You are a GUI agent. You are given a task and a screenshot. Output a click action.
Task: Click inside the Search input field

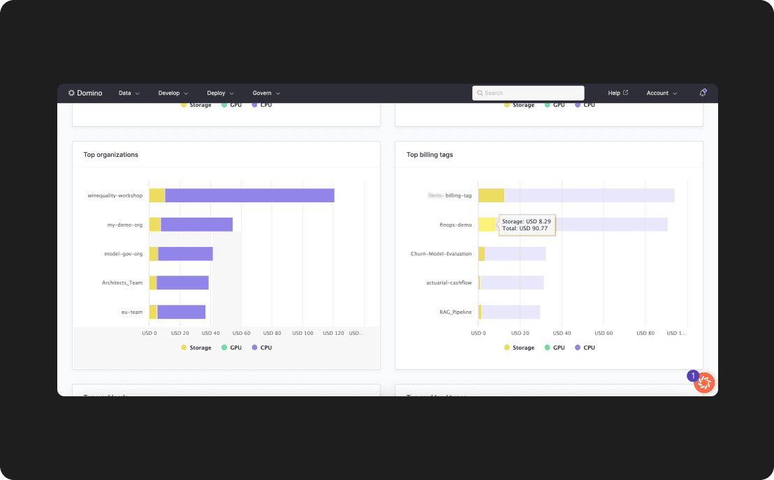pos(528,93)
